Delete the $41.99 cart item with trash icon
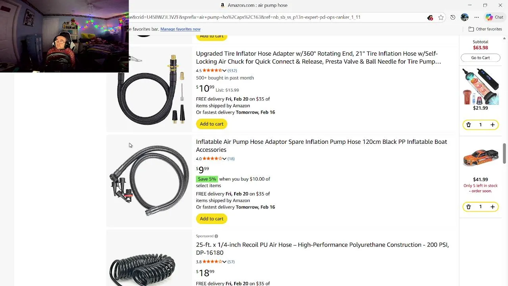This screenshot has height=286, width=508. click(x=468, y=207)
